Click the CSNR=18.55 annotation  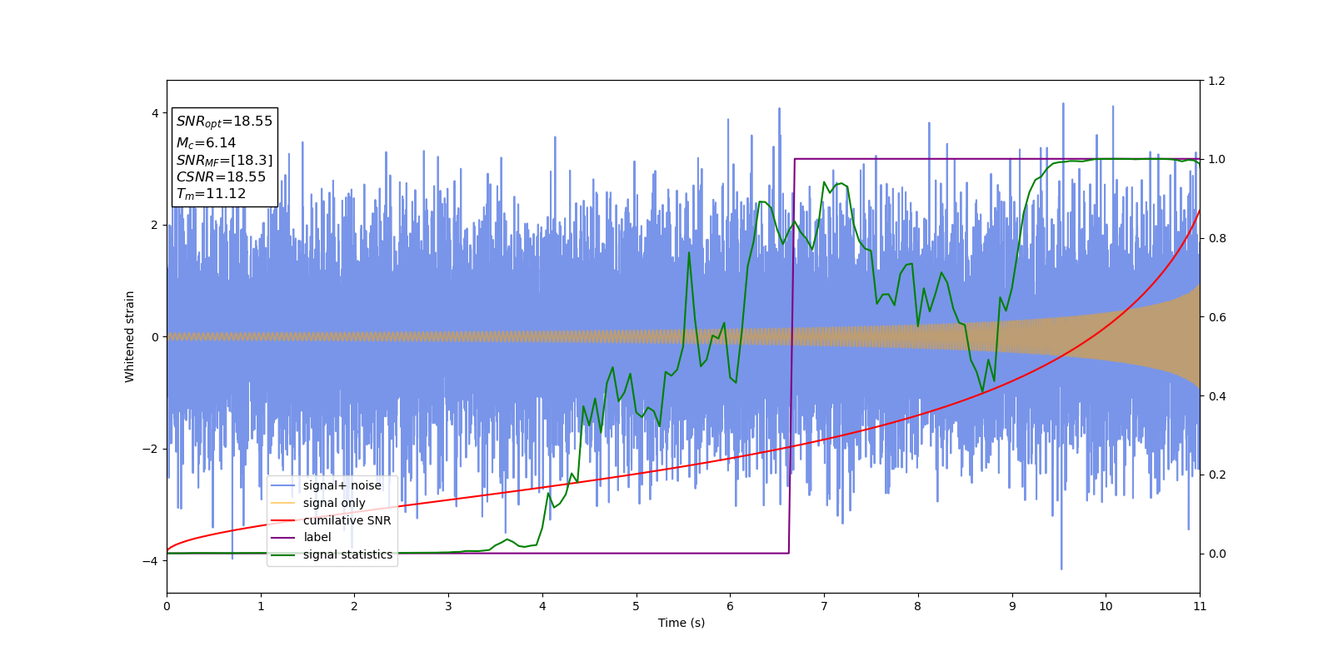[221, 177]
